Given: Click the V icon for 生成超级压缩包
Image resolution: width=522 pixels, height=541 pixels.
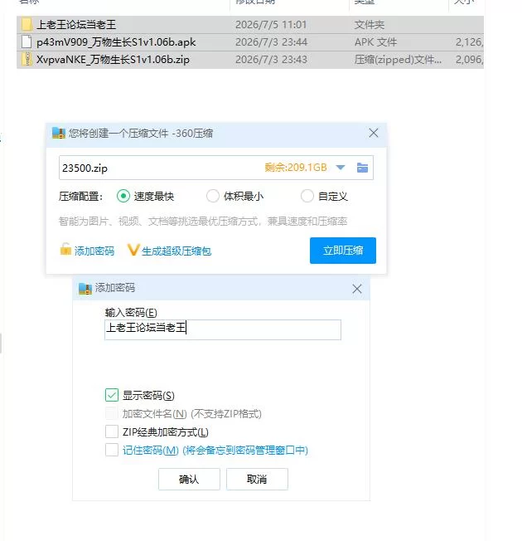Looking at the screenshot, I should 133,250.
